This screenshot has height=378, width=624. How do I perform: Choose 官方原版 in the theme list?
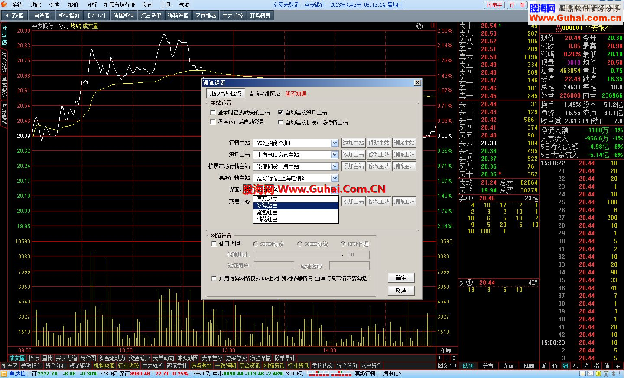point(296,199)
